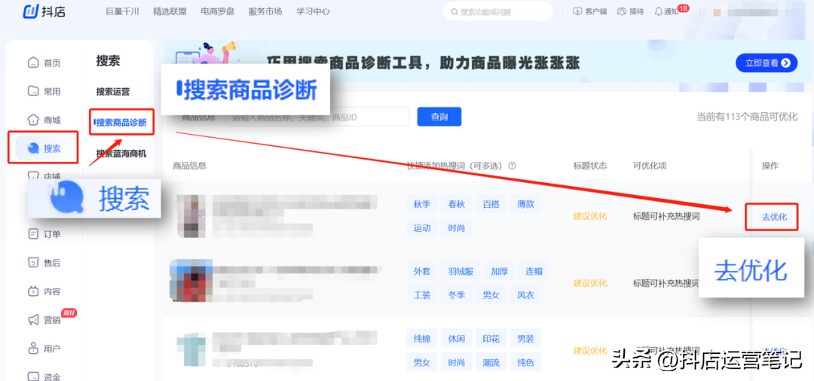Open the product thumbnail in 纯棉 row
Screen dimensions: 814x381
(x=190, y=349)
